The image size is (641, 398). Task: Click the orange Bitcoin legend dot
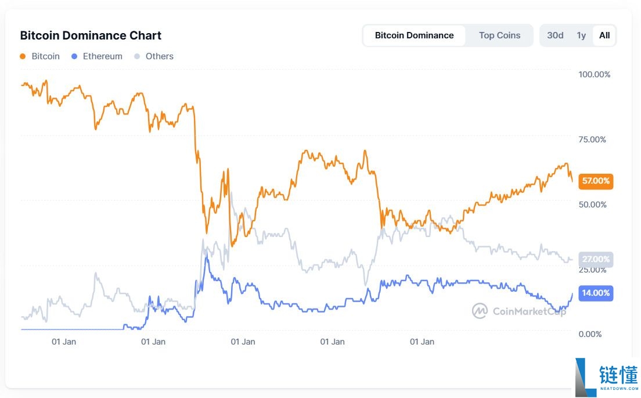[23, 56]
